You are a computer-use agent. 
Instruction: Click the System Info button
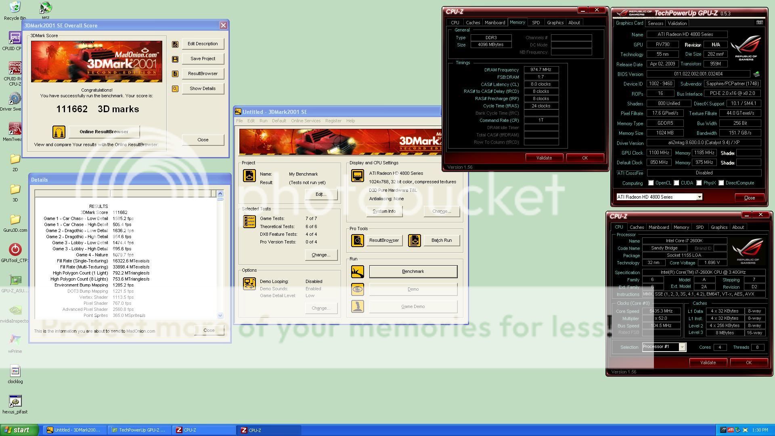(x=384, y=212)
